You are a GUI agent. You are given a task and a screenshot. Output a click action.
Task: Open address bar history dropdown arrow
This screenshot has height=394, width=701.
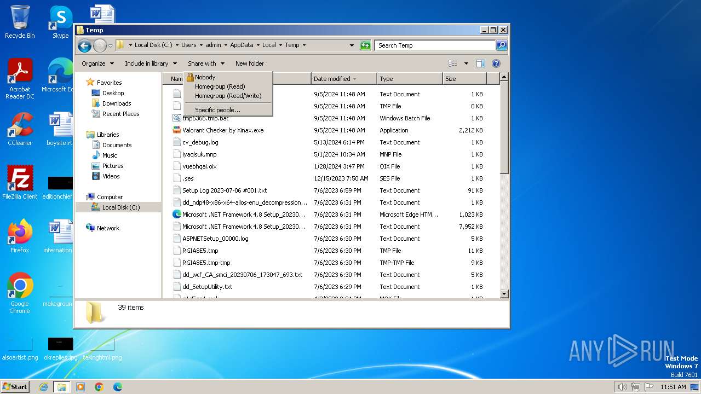pos(352,45)
